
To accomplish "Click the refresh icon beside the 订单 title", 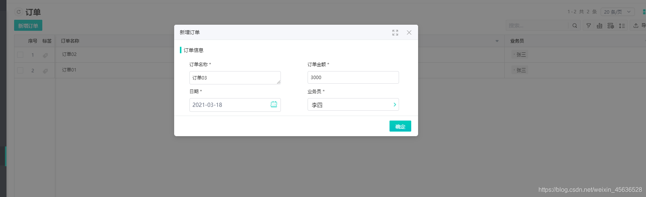I will click(x=19, y=12).
